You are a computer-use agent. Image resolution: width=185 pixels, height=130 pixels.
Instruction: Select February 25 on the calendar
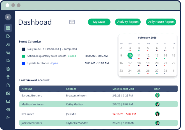(x=139, y=71)
